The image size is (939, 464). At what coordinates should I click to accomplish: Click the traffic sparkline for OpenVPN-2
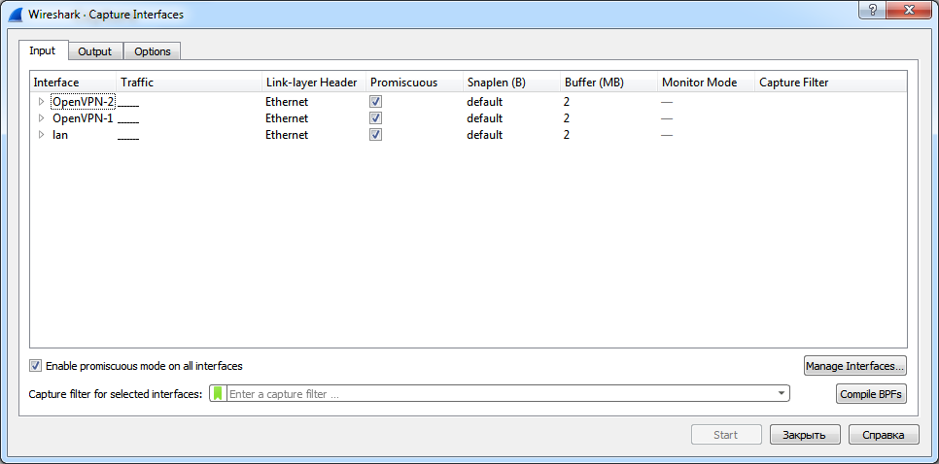[128, 105]
